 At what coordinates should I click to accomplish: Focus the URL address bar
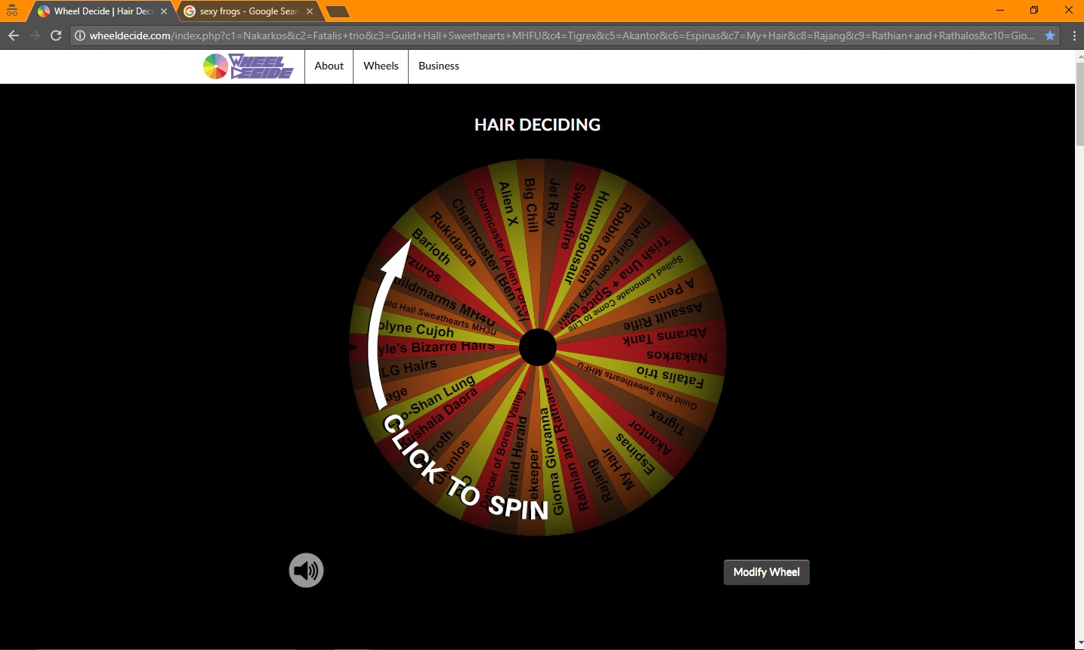(559, 35)
